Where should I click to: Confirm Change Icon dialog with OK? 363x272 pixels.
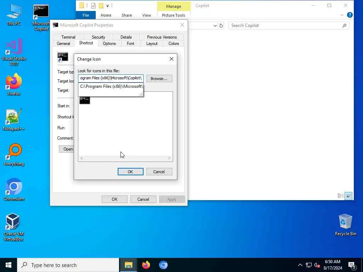[130, 172]
